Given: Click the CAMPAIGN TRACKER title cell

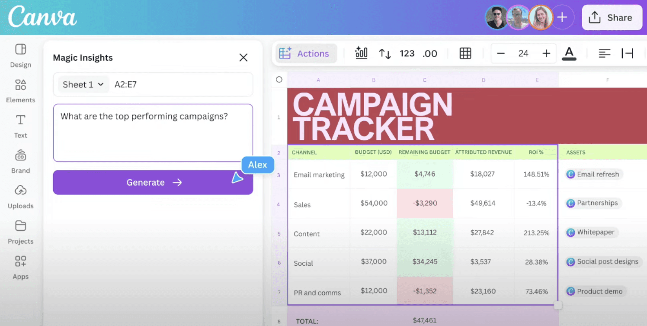Looking at the screenshot, I should (x=467, y=116).
